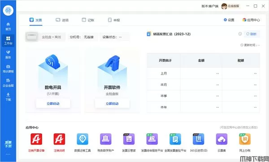Launch the 全国发票查验平台 app

click(175, 143)
